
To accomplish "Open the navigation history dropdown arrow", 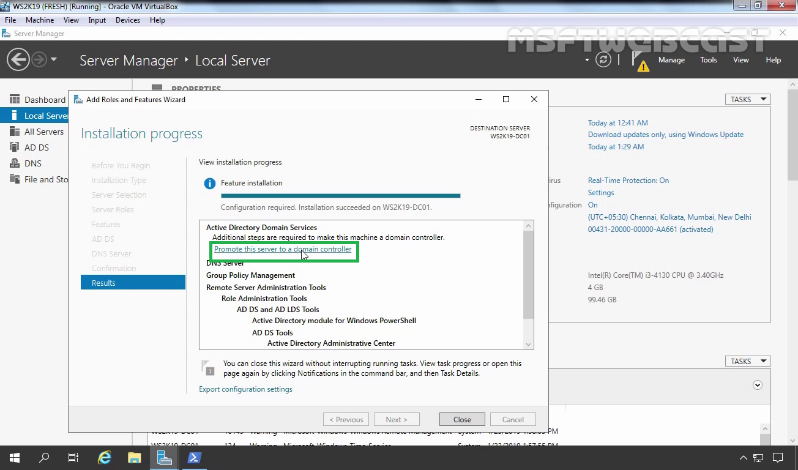I will pyautogui.click(x=54, y=60).
